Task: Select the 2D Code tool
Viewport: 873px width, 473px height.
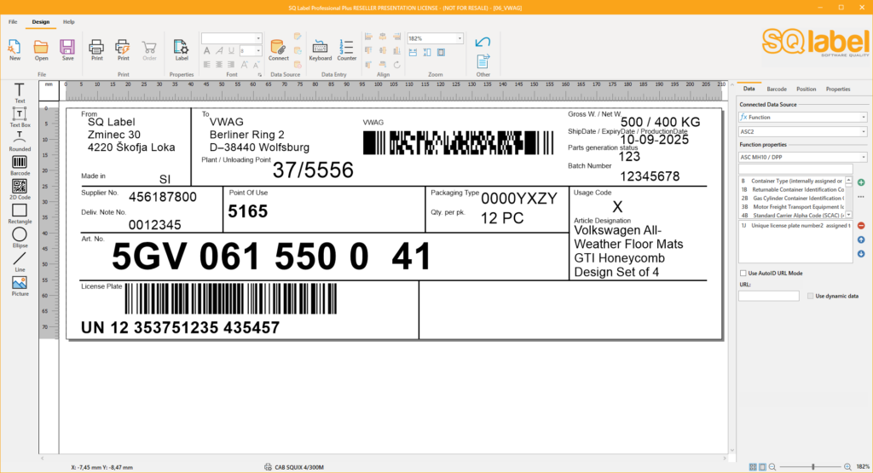Action: (20, 187)
